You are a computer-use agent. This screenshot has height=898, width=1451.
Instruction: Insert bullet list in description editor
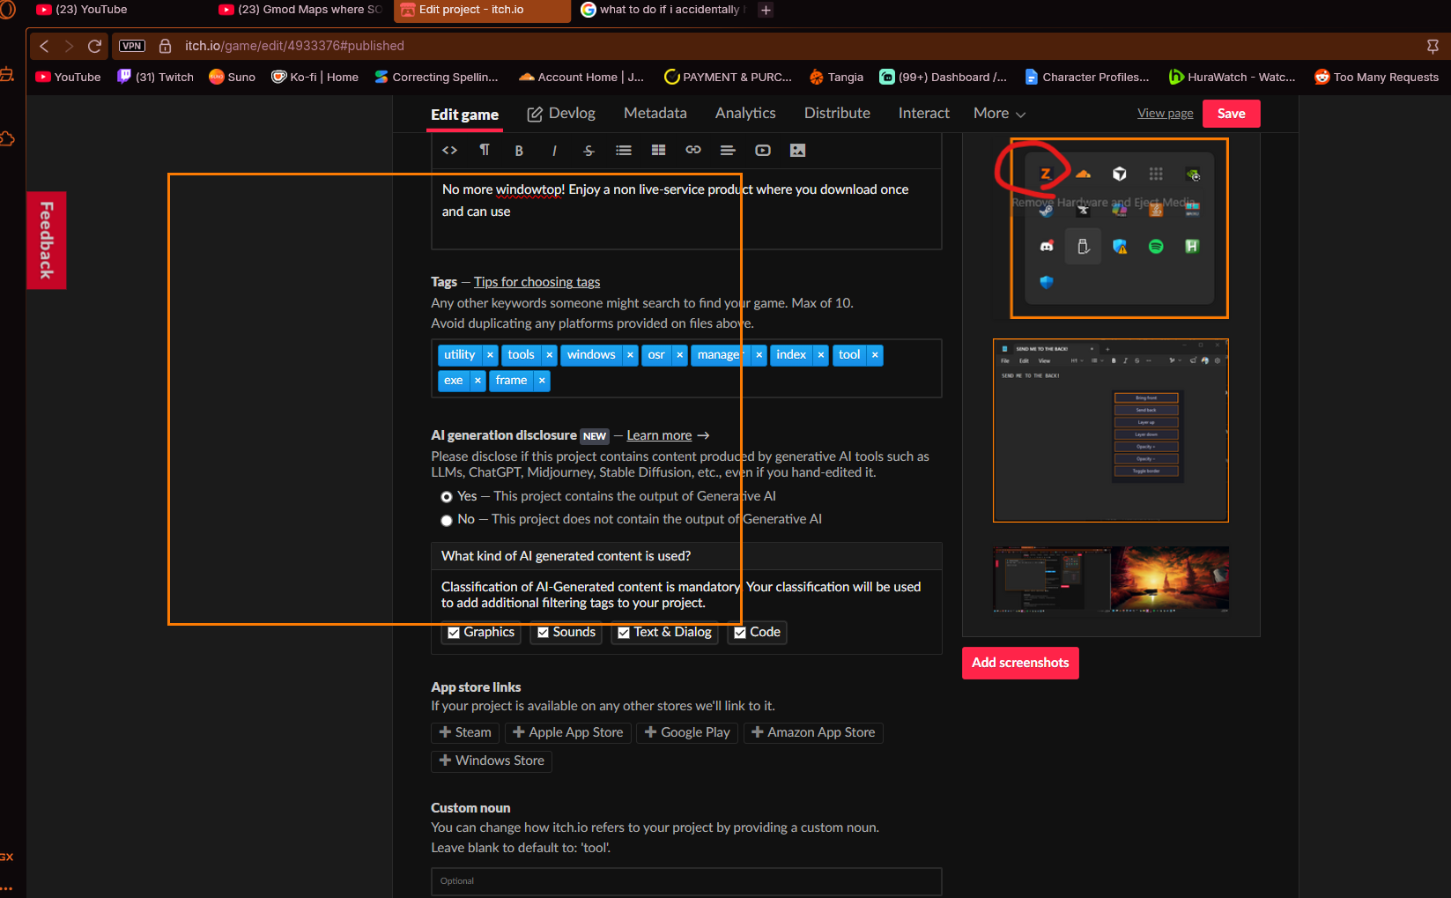[624, 151]
